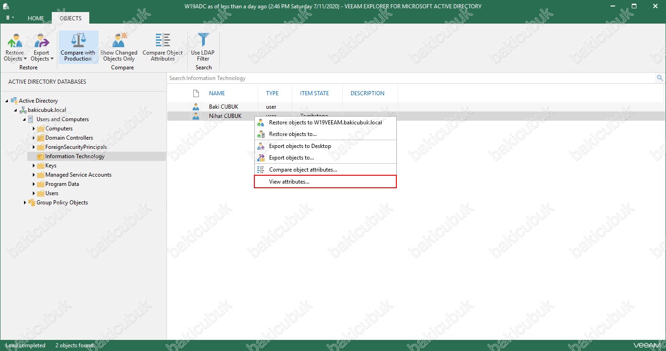The width and height of the screenshot is (666, 351).
Task: Click the Keys folder icon
Action: 40,166
